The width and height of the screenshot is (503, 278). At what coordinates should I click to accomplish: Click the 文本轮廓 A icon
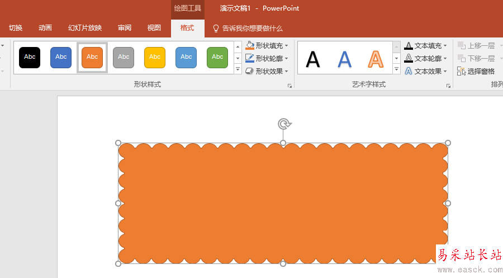pos(409,58)
